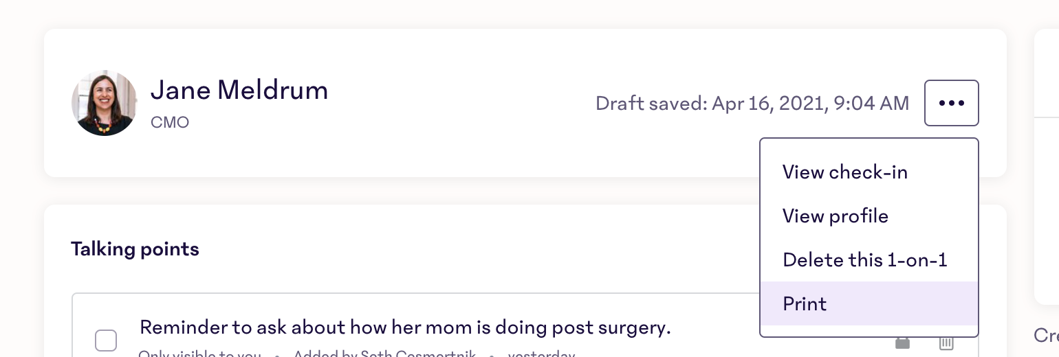Viewport: 1059px width, 357px height.
Task: Click the partially visible 'Cre' text at right
Action: coord(1046,335)
